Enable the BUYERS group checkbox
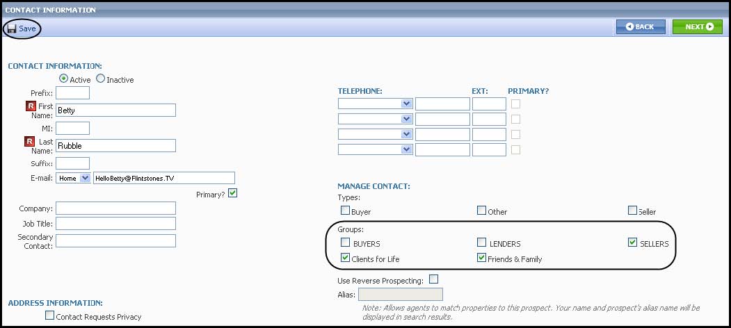 [x=345, y=243]
